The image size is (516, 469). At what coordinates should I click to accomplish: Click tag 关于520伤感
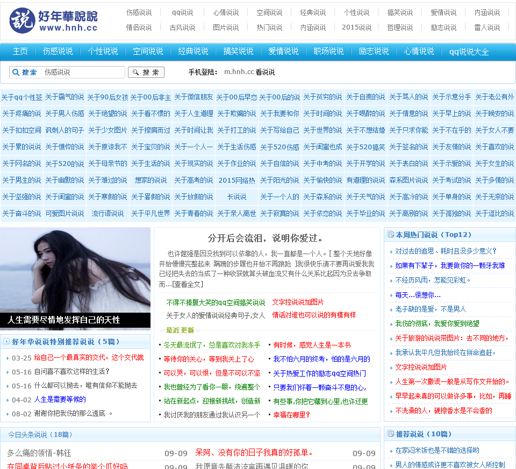click(279, 147)
